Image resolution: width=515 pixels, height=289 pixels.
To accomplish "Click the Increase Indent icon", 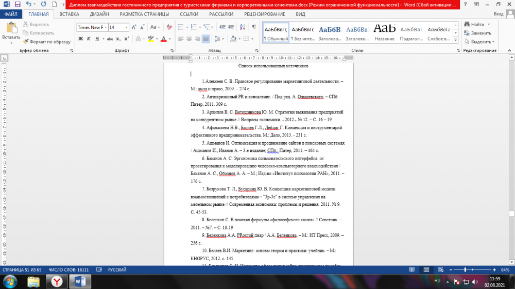I will tap(231, 27).
